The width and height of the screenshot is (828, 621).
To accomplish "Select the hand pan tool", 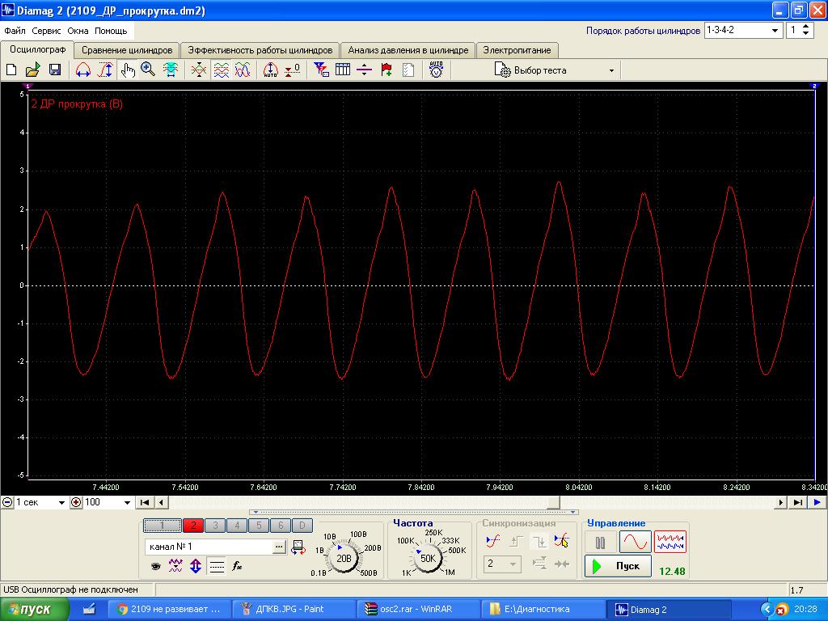I will [x=127, y=70].
